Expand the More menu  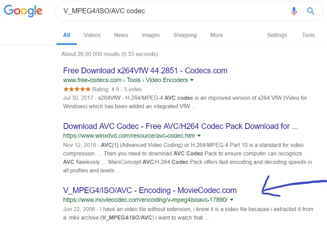[x=217, y=35]
